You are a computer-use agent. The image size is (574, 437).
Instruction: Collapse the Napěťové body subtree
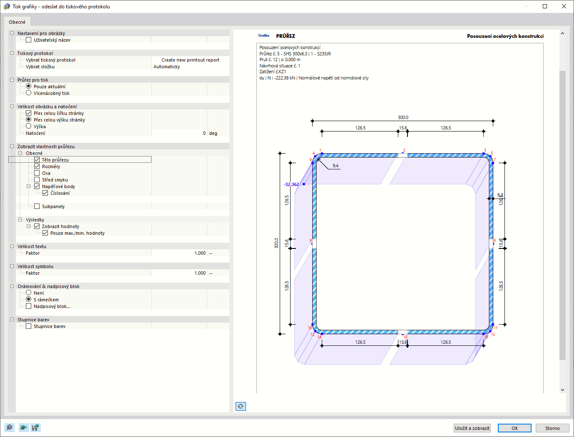point(29,186)
